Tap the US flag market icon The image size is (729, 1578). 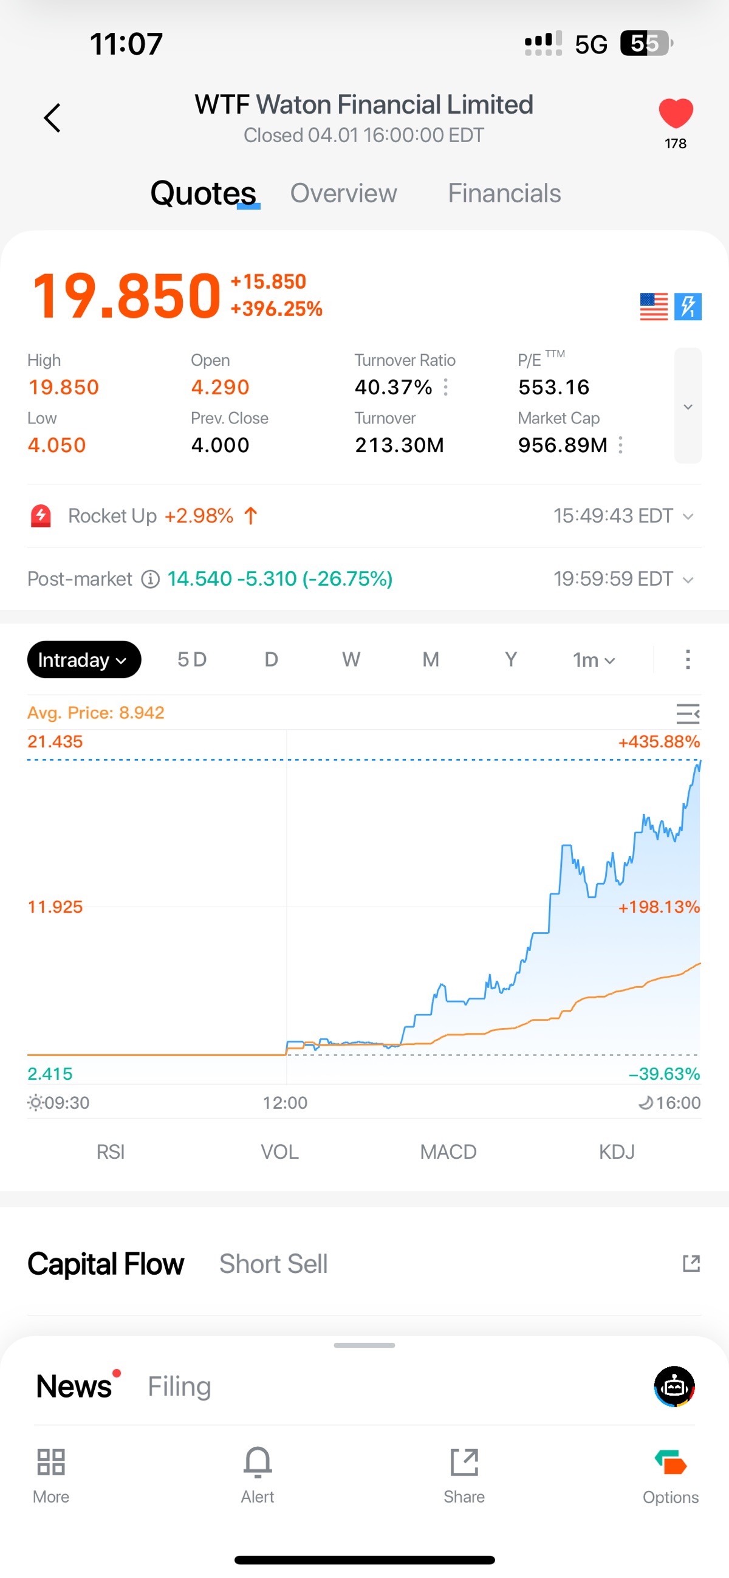pos(653,306)
